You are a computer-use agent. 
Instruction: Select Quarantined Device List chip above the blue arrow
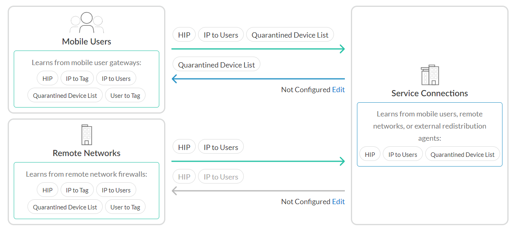(x=216, y=65)
